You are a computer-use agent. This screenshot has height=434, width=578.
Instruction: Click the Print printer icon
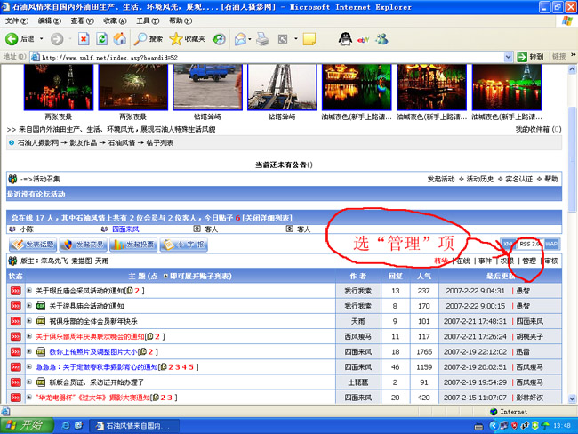pos(262,39)
